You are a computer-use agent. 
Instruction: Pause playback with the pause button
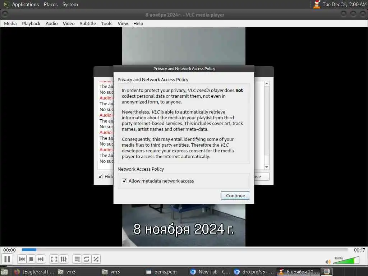(7, 259)
